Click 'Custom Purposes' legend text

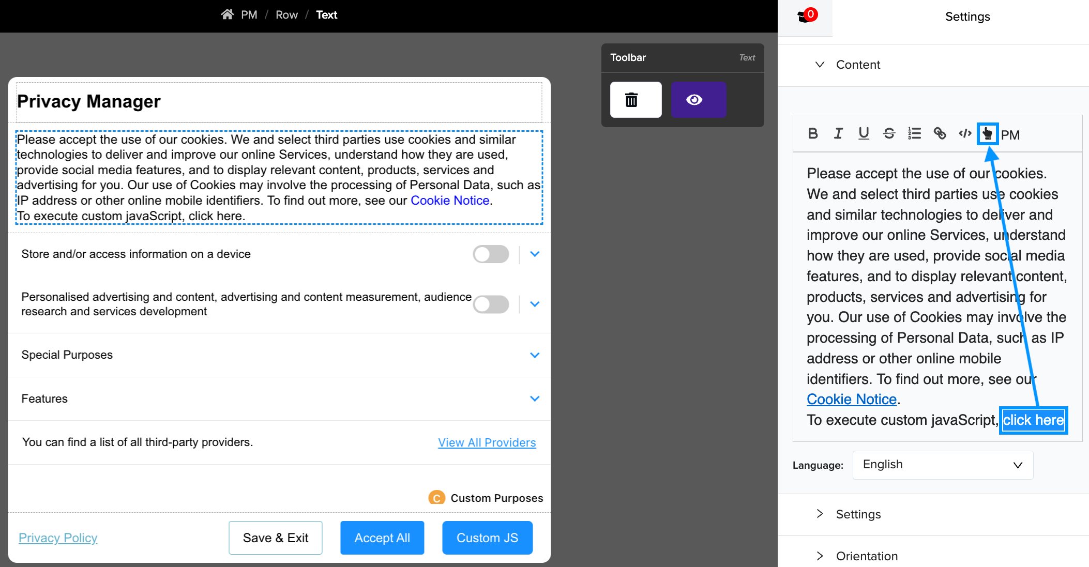click(x=496, y=498)
